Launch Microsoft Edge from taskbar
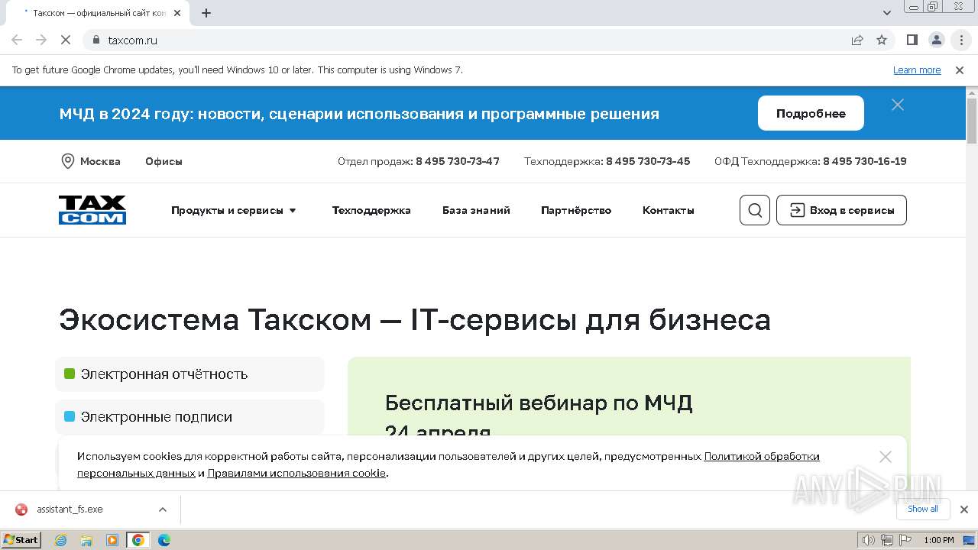This screenshot has width=978, height=550. click(x=164, y=540)
